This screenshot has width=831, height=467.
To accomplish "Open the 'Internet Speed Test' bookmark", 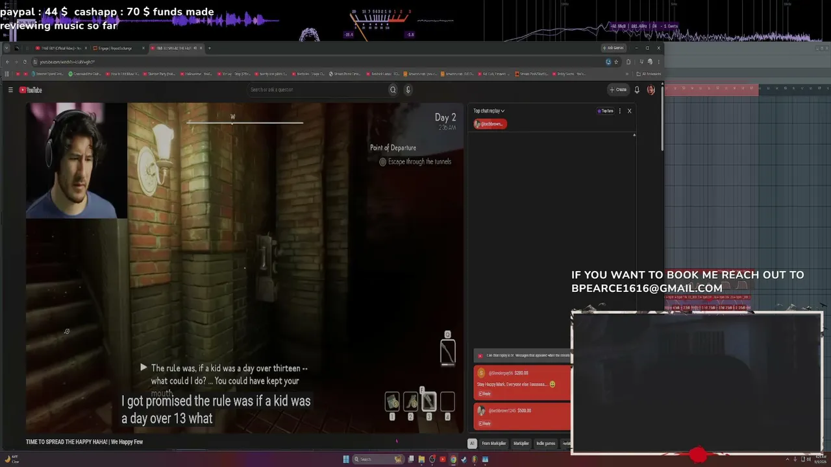I will tap(47, 74).
